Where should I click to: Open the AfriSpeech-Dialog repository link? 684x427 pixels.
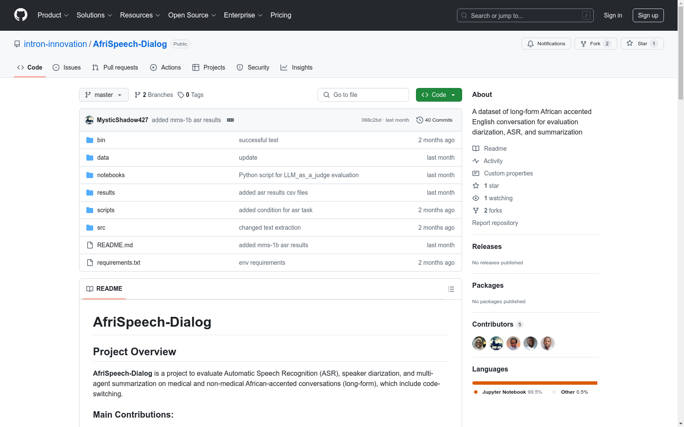point(130,44)
